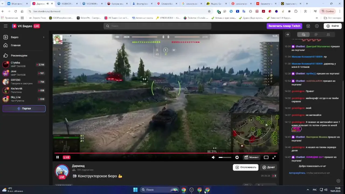Click the Ошибка profile button
345x194 pixels.
click(327, 11)
